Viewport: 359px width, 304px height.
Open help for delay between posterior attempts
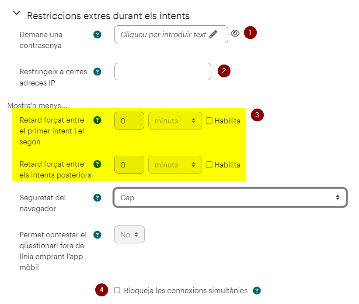[98, 164]
